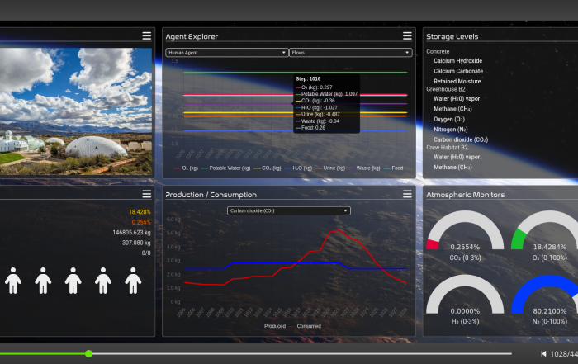This screenshot has height=364, width=578.
Task: Open the Production / Consumption panel menu
Action: click(407, 194)
